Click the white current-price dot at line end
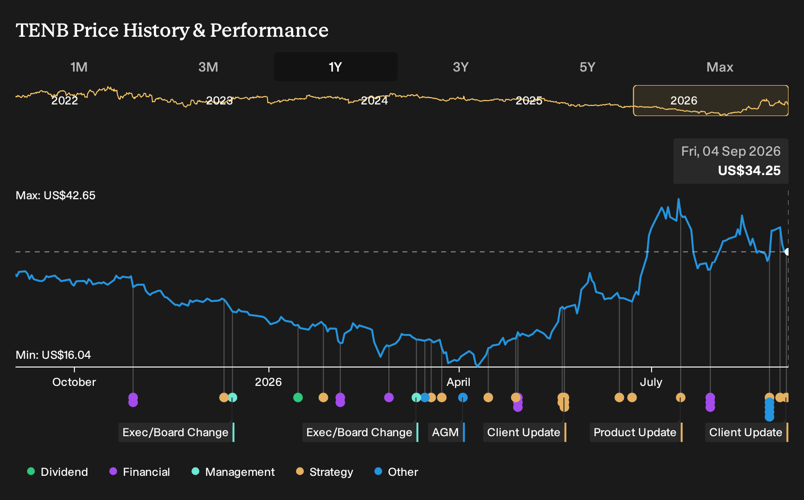804x500 pixels. click(788, 252)
